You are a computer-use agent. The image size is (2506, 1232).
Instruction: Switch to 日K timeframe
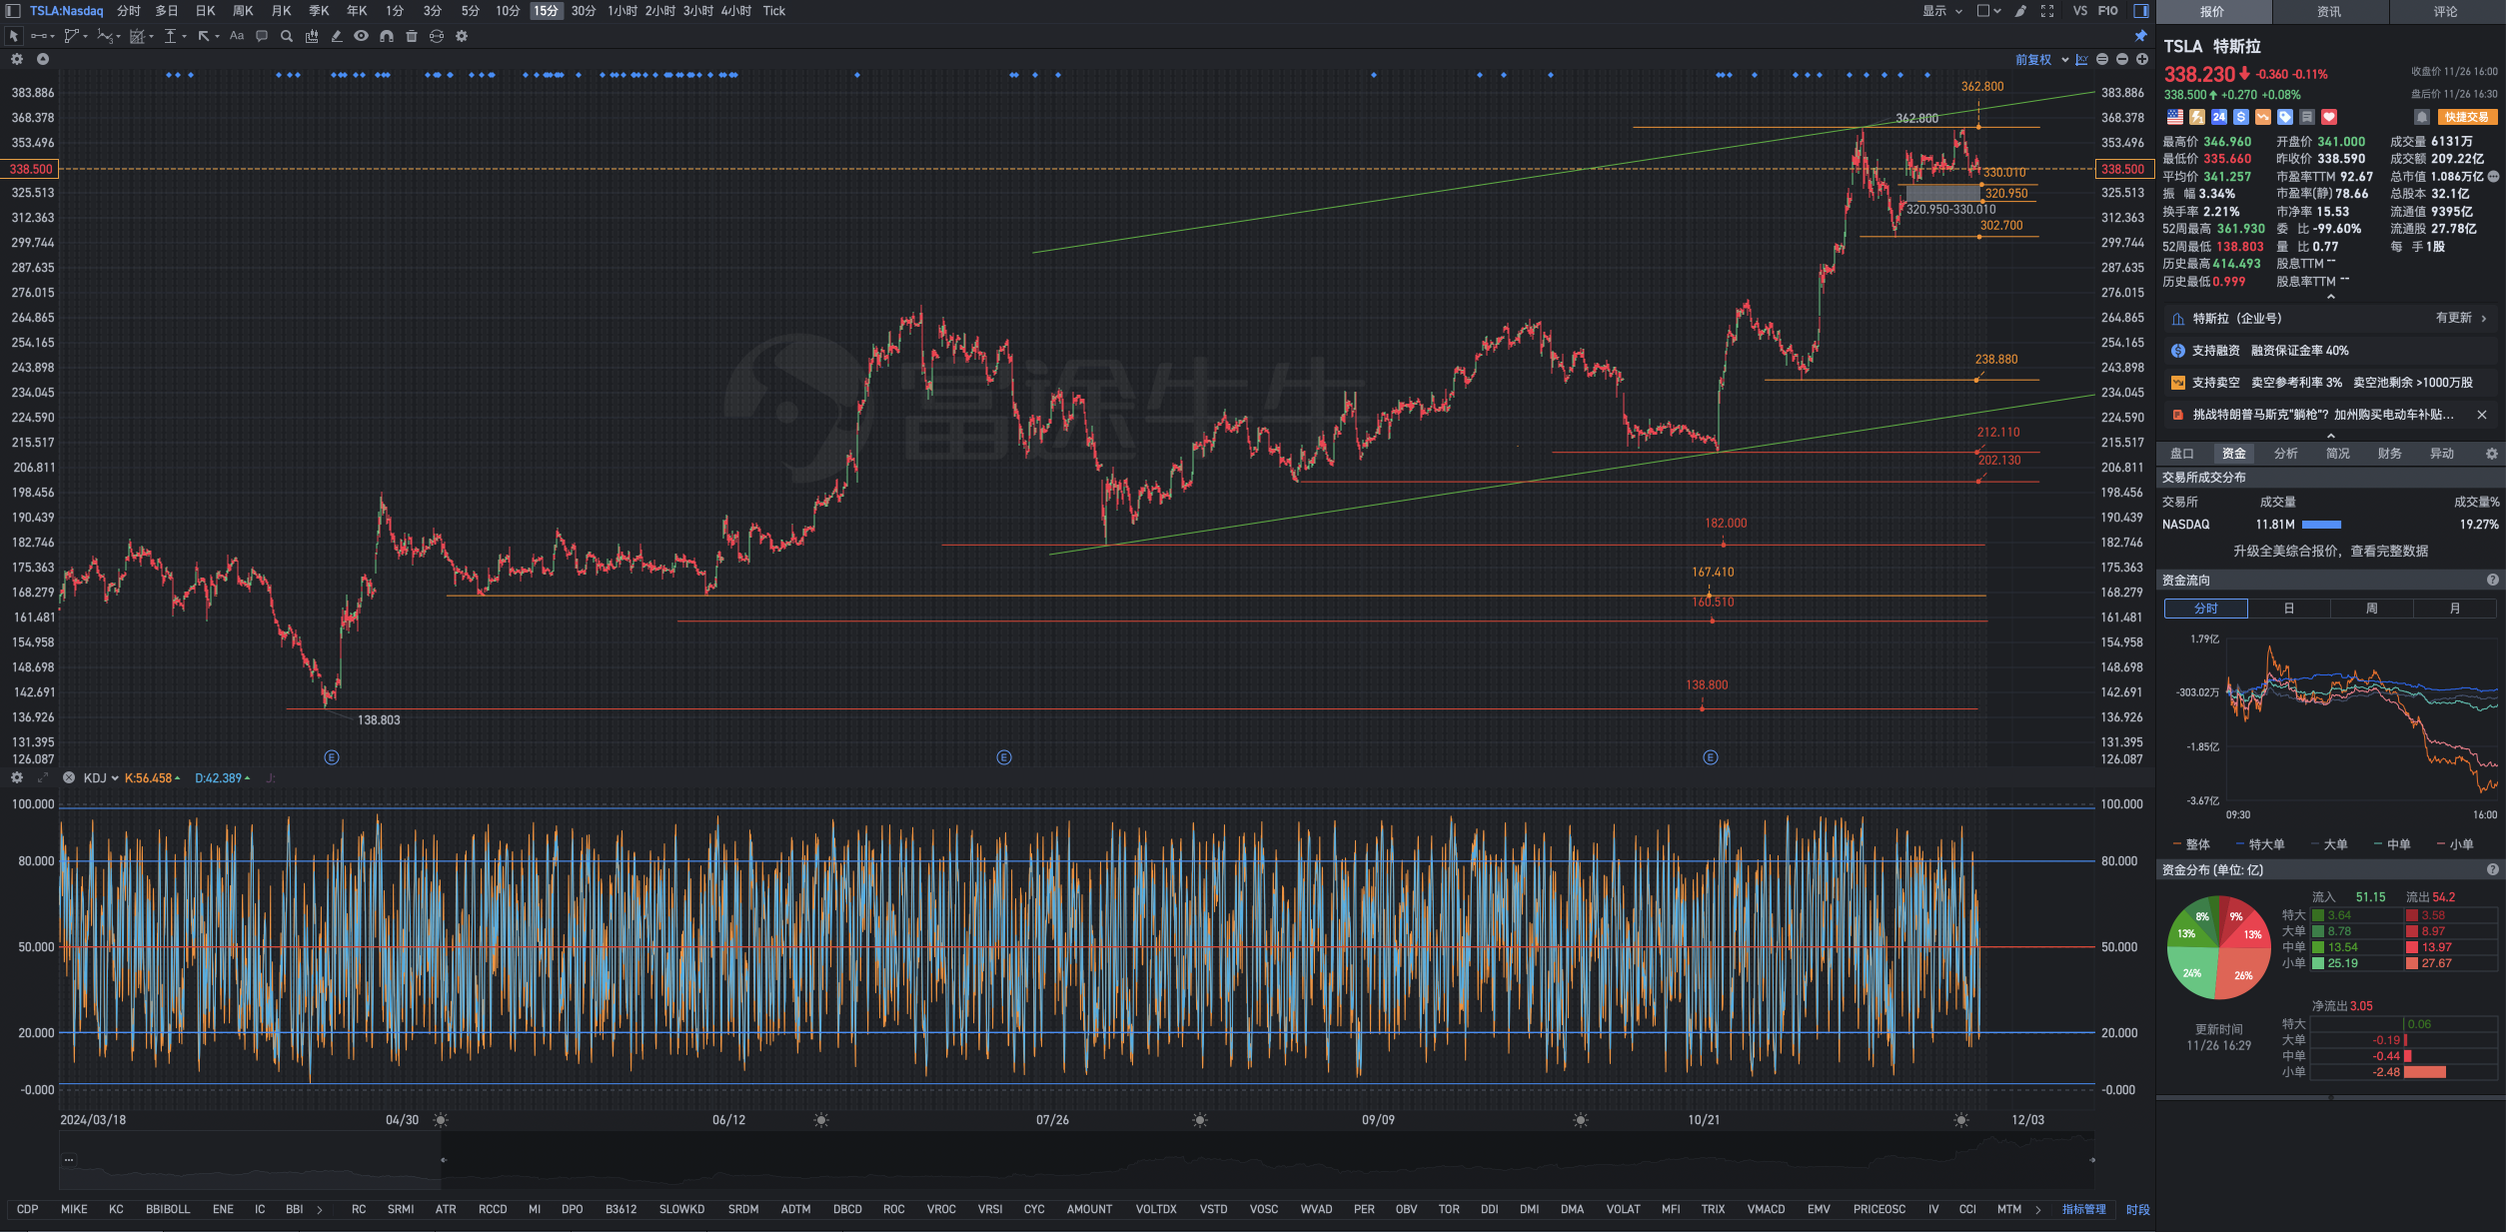205,11
